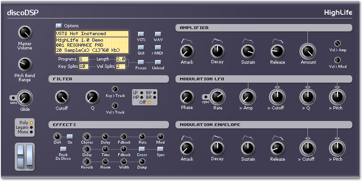Click the Reverb Room knob

pos(105,162)
